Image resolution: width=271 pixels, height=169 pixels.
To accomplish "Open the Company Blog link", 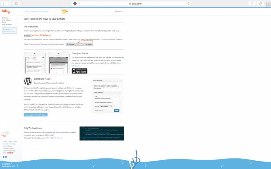I will 8,148.
